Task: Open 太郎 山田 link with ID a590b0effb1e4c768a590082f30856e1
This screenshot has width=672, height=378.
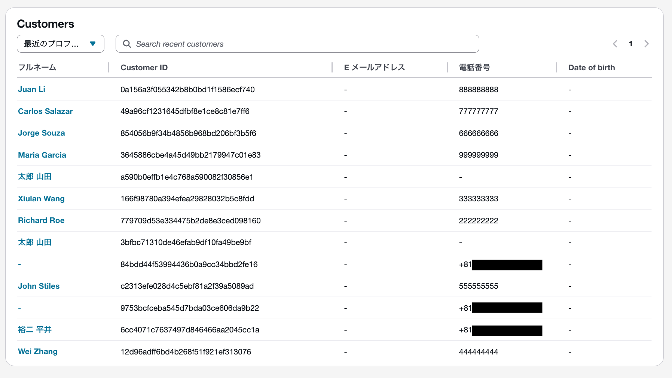Action: point(35,177)
